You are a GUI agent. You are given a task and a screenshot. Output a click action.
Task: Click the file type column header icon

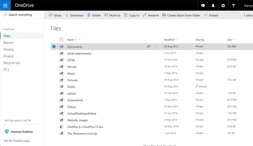click(x=61, y=40)
